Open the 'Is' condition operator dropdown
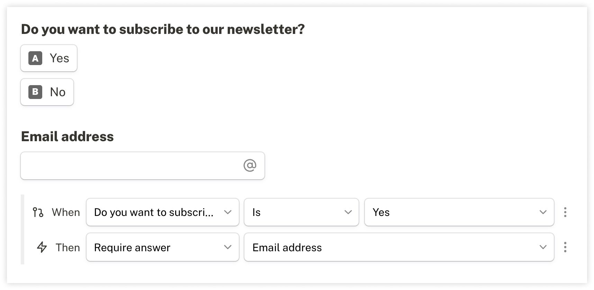The height and width of the screenshot is (290, 594). [x=301, y=212]
